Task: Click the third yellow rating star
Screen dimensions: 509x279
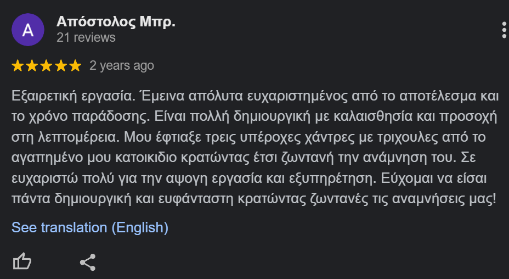Action: [46, 66]
